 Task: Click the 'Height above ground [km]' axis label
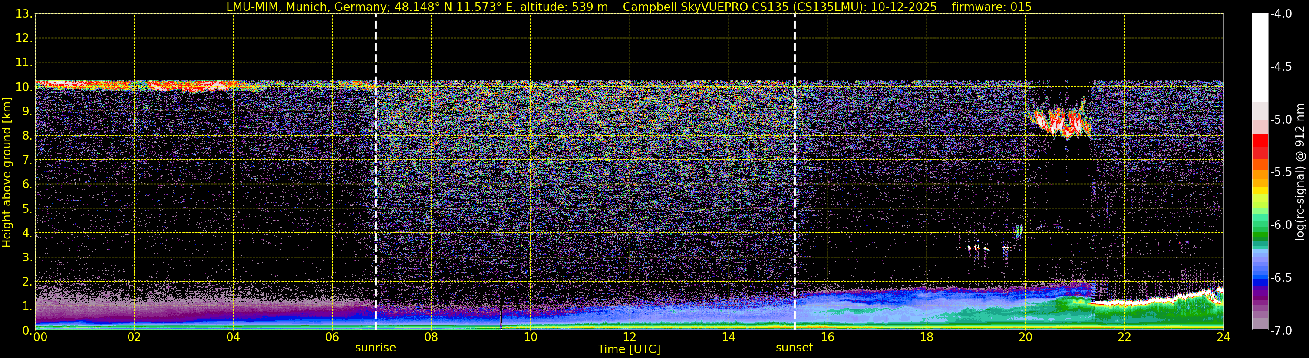[7, 172]
